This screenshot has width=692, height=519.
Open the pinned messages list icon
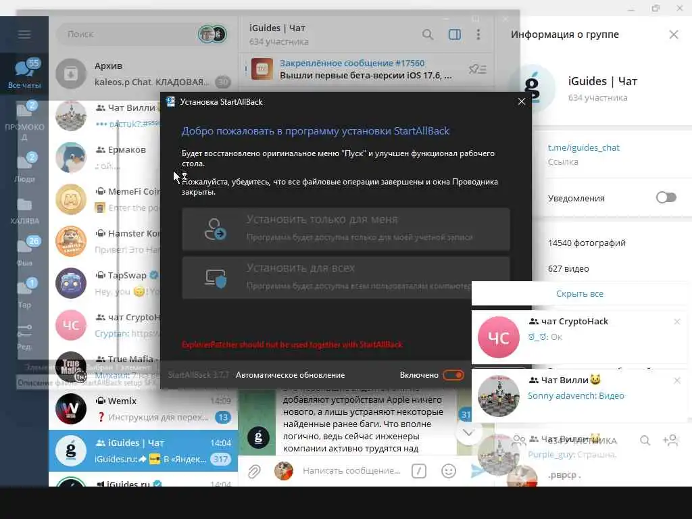478,70
